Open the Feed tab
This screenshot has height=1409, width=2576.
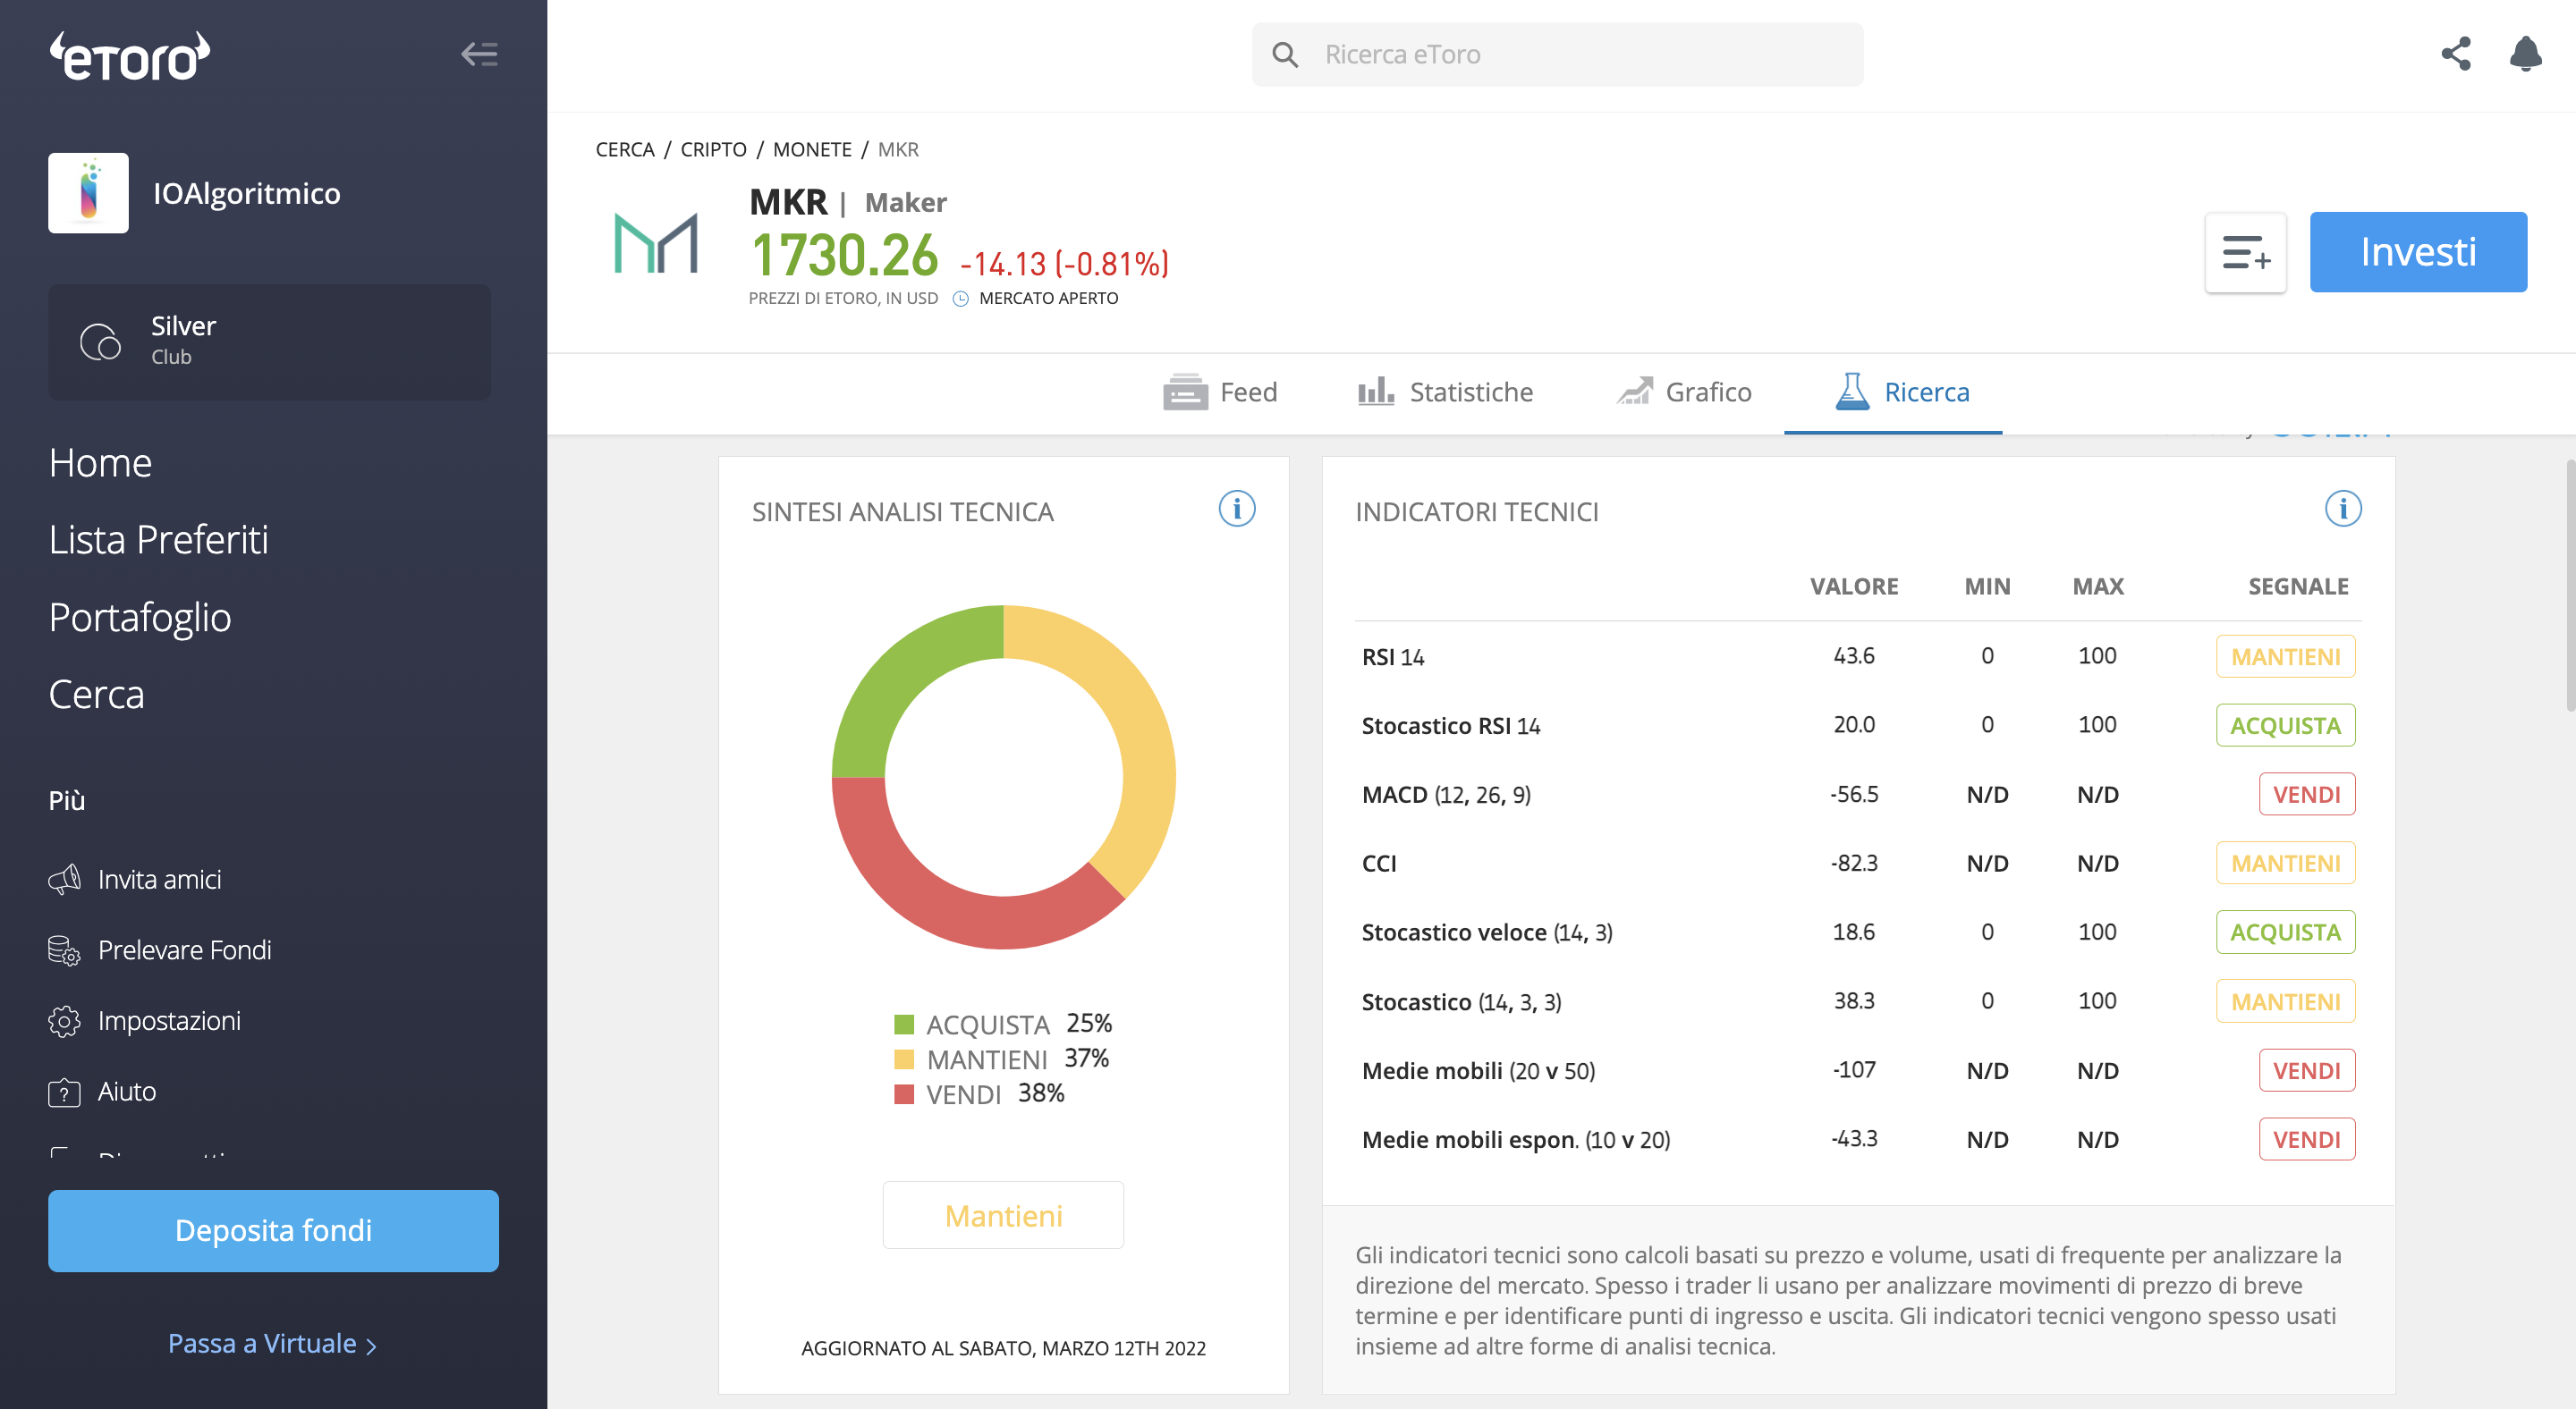[1219, 392]
